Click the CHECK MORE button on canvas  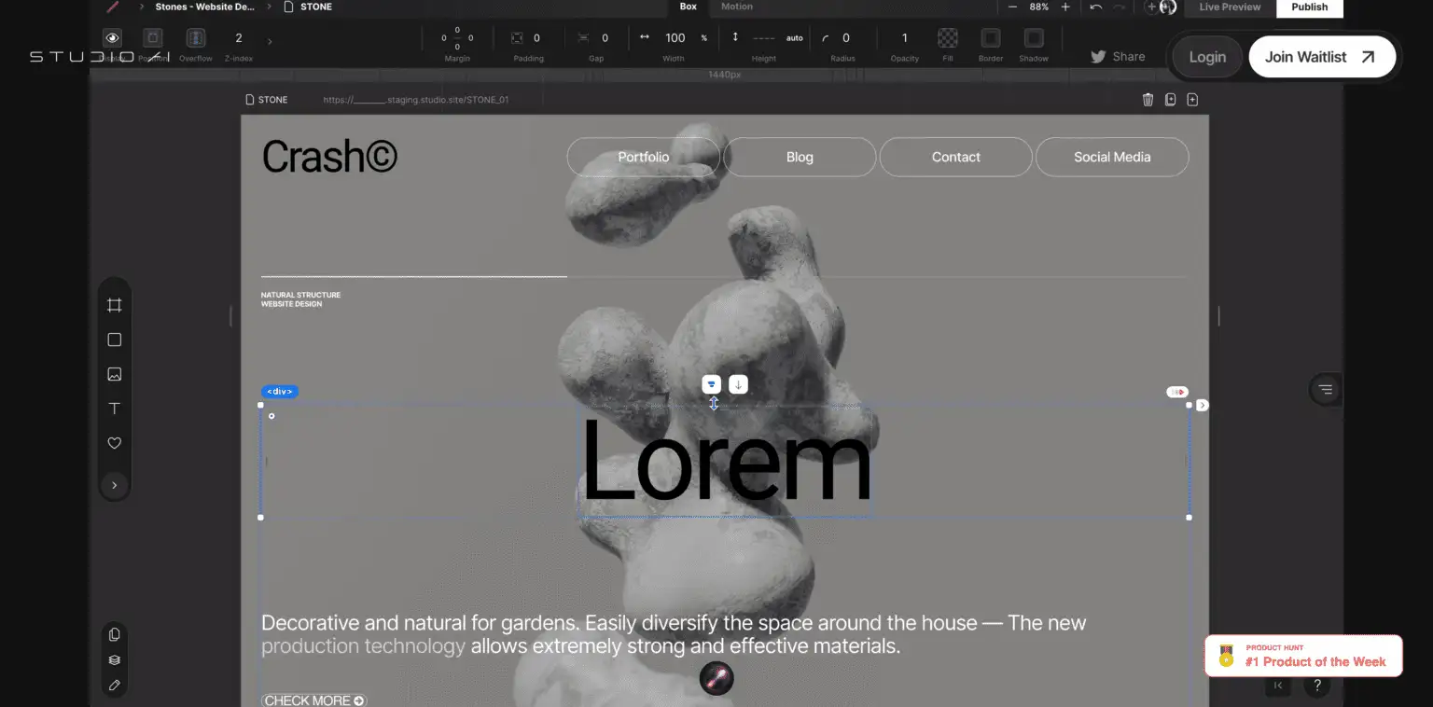tap(314, 700)
